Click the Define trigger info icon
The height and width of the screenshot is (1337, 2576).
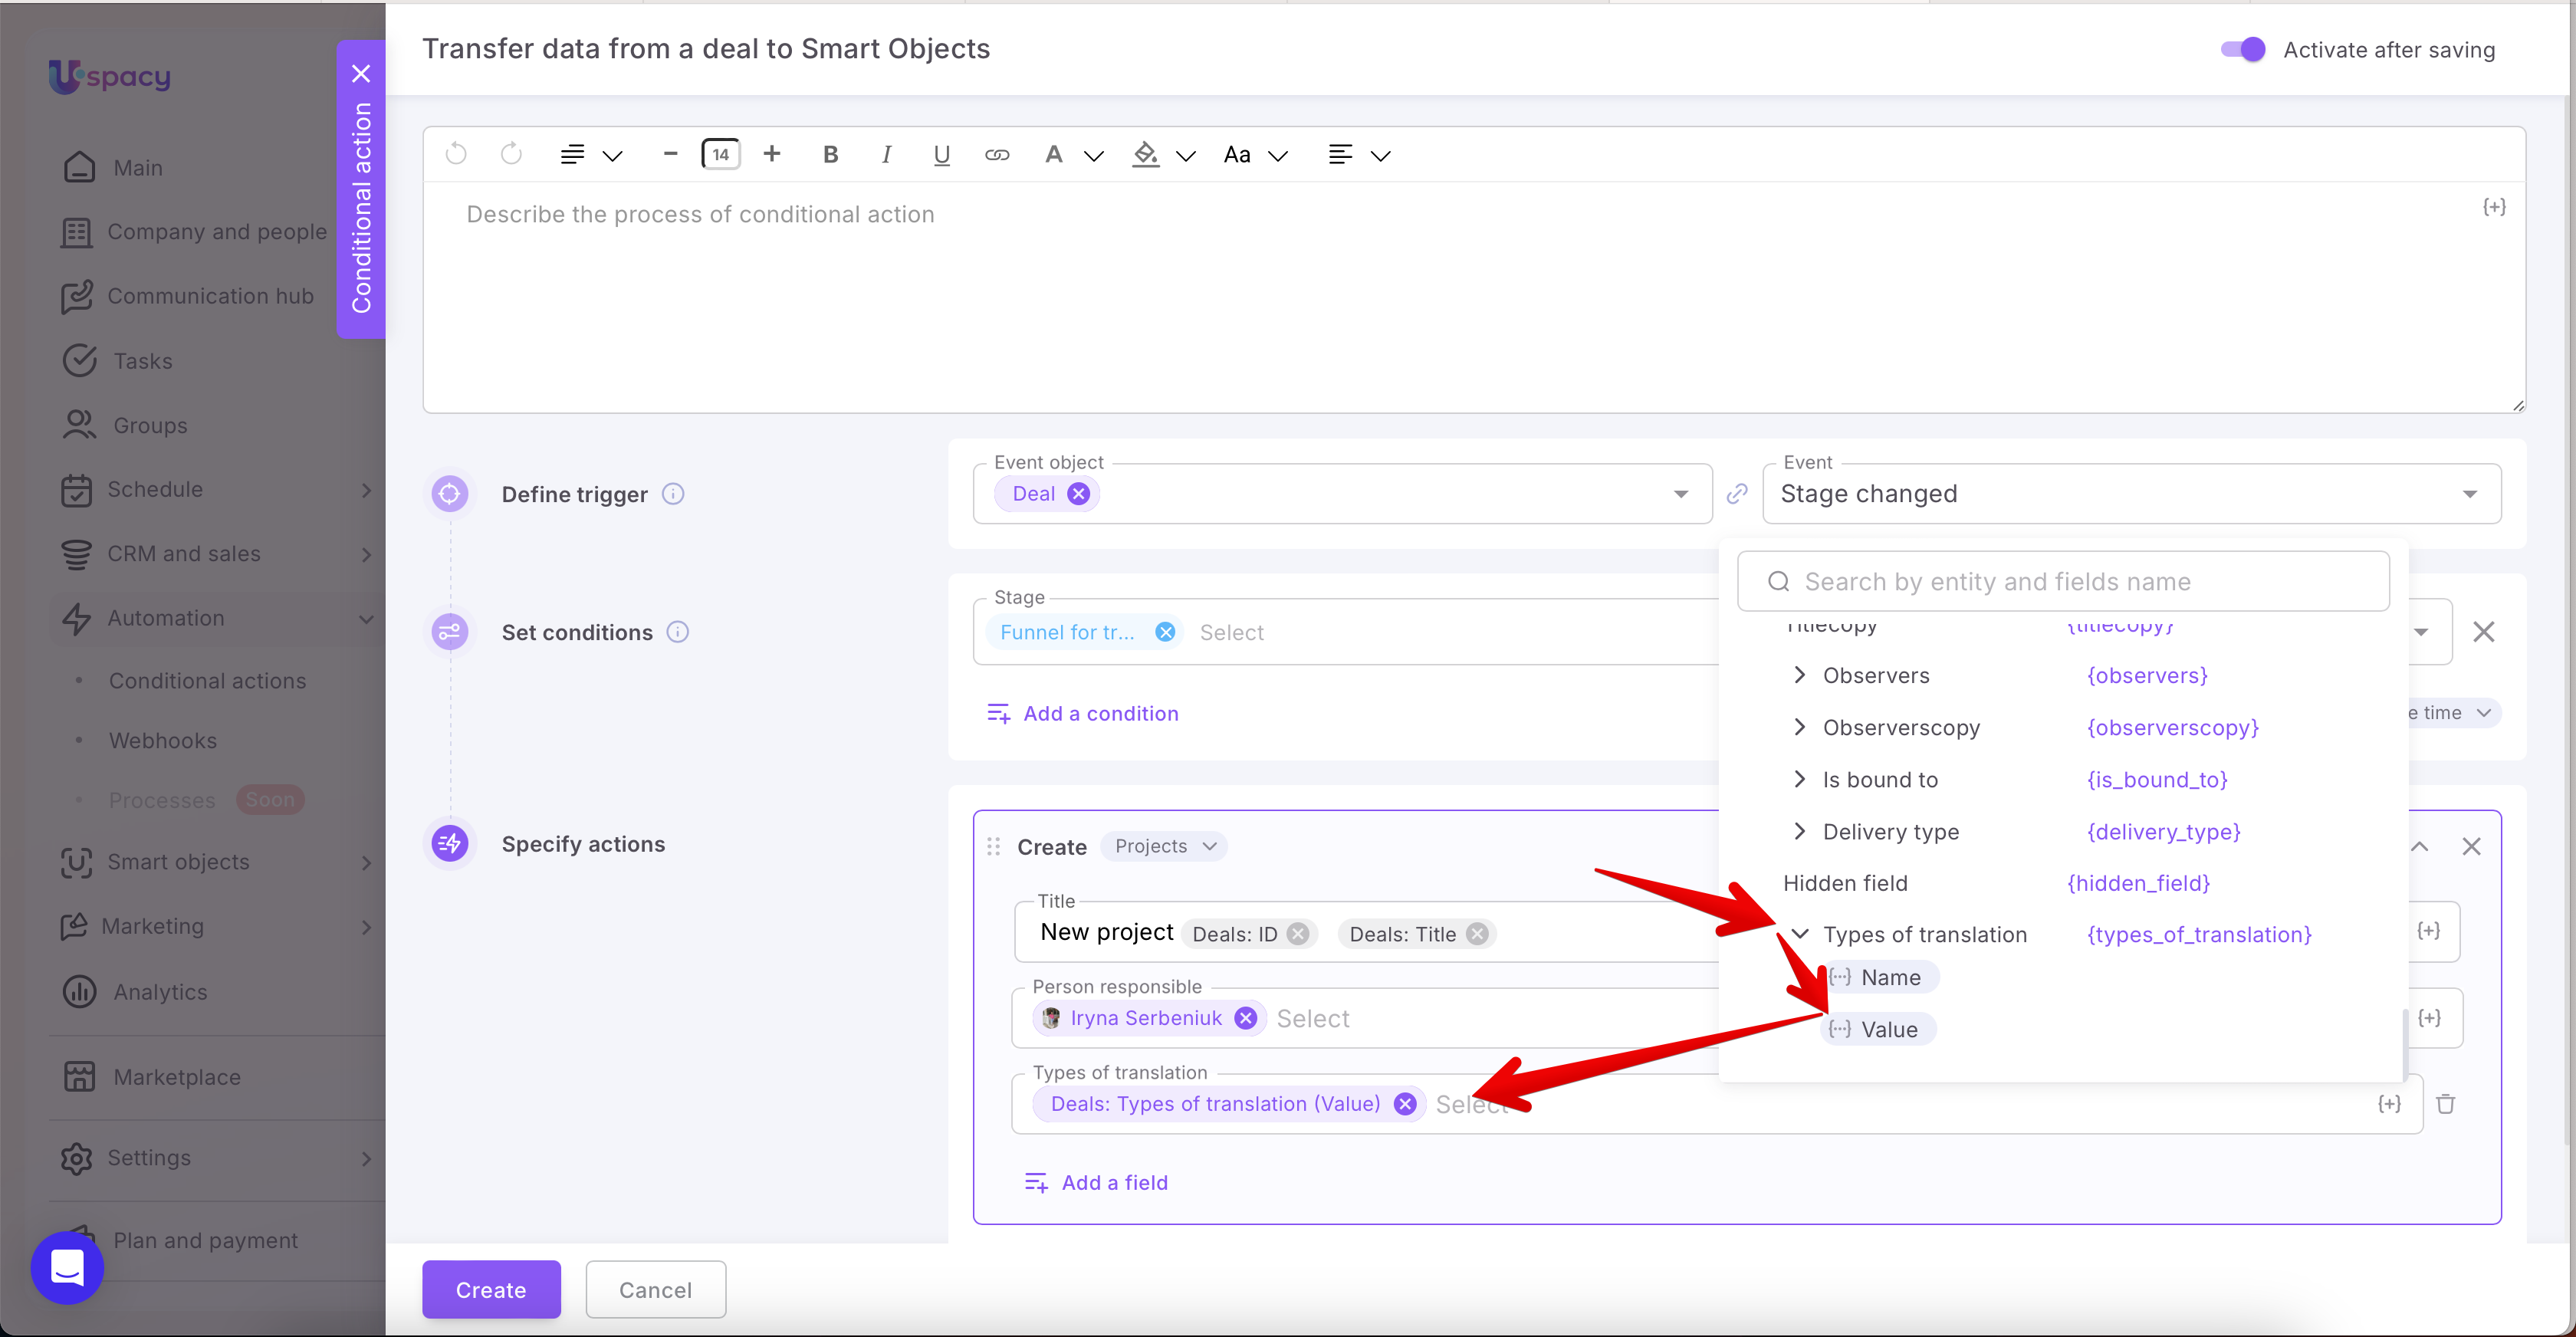click(x=674, y=494)
